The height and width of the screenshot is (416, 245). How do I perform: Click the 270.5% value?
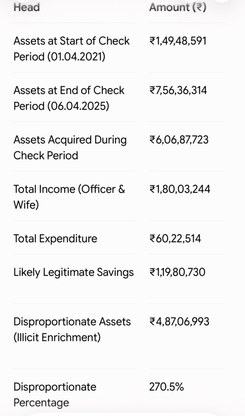click(166, 387)
